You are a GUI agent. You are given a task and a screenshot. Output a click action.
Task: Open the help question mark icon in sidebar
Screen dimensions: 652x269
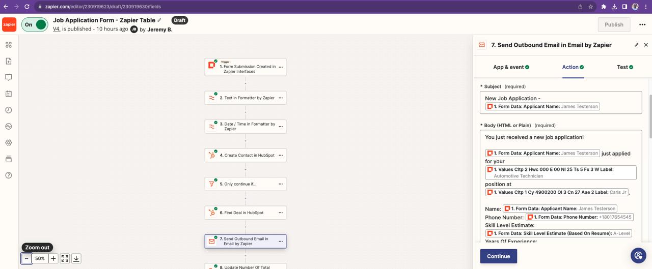9,175
